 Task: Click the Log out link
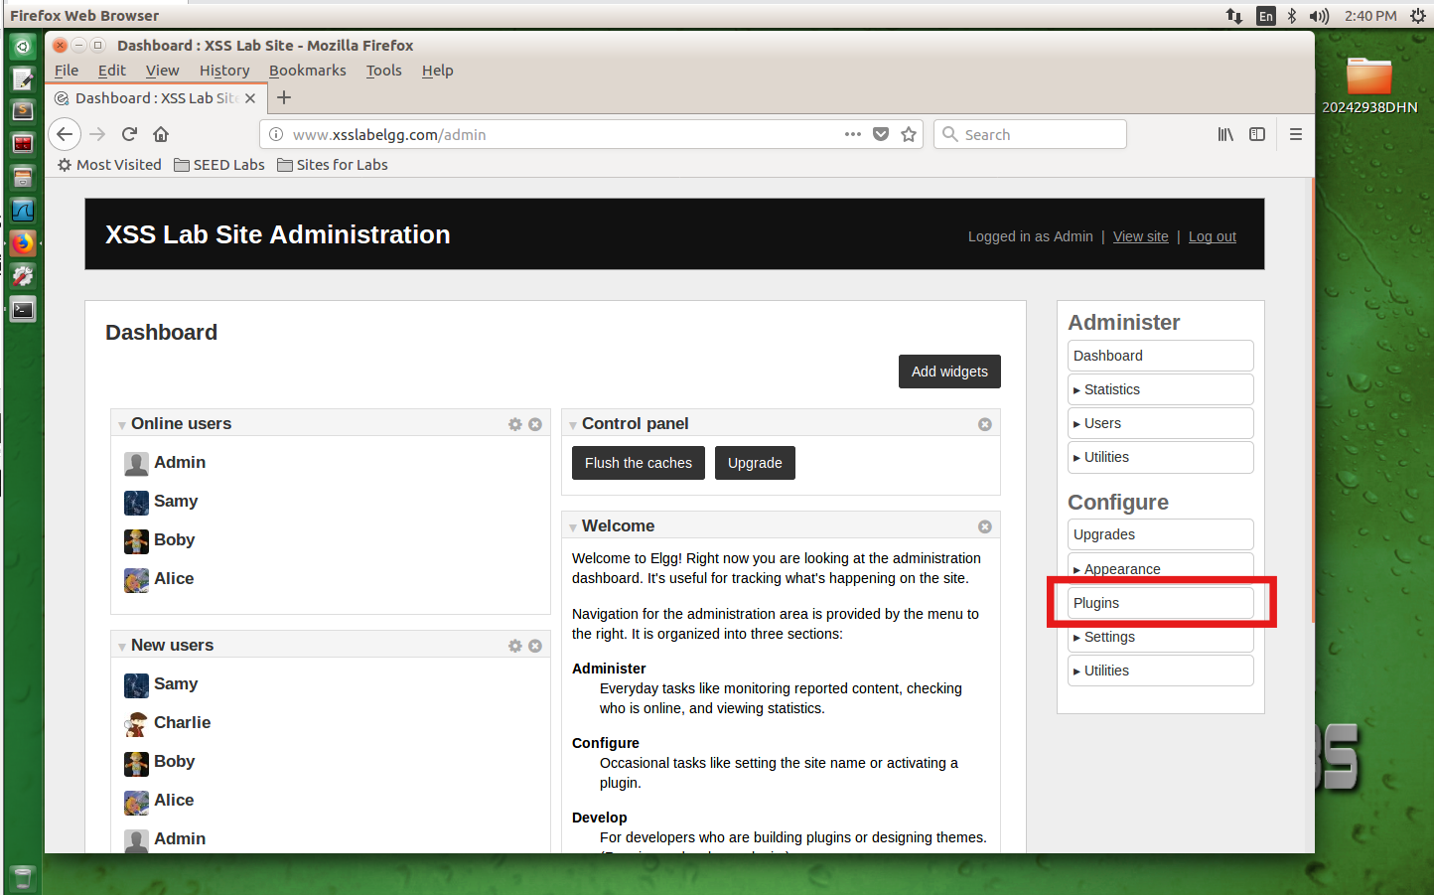pos(1213,236)
